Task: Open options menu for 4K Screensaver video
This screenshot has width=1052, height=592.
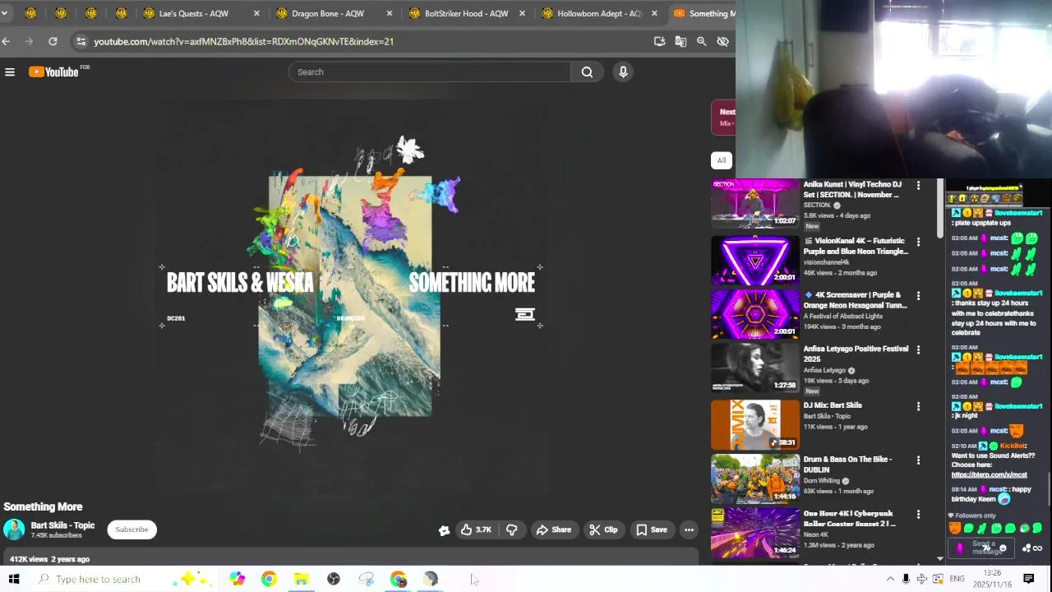Action: [918, 296]
